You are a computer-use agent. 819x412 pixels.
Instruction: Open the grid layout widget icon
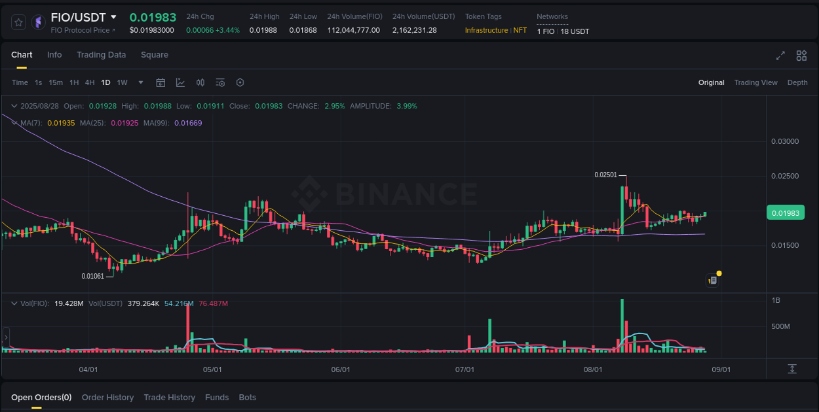click(x=801, y=56)
